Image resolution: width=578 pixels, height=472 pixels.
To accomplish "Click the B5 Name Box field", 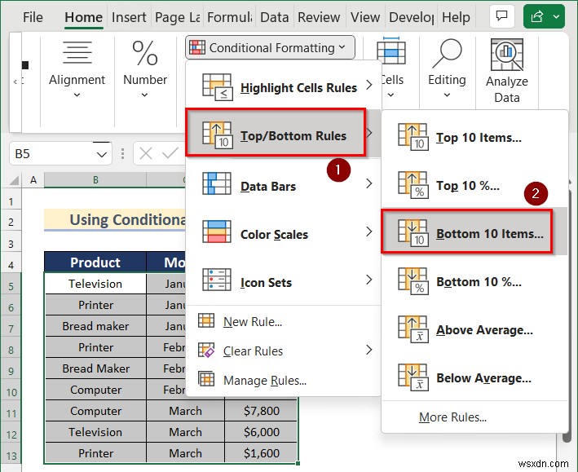I will [x=60, y=153].
